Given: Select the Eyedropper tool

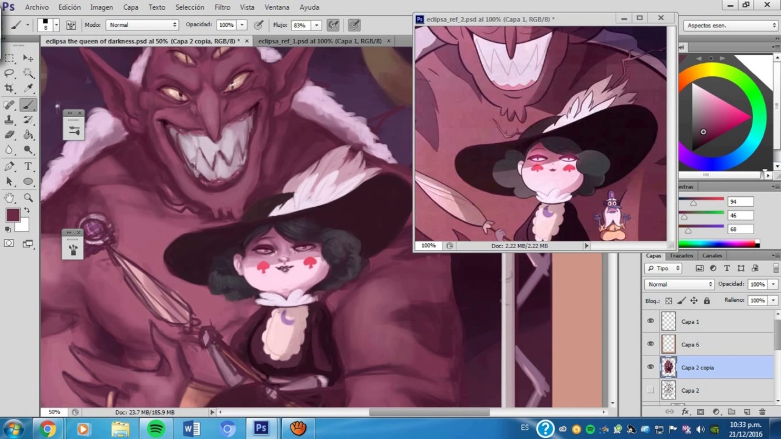Looking at the screenshot, I should tap(28, 89).
